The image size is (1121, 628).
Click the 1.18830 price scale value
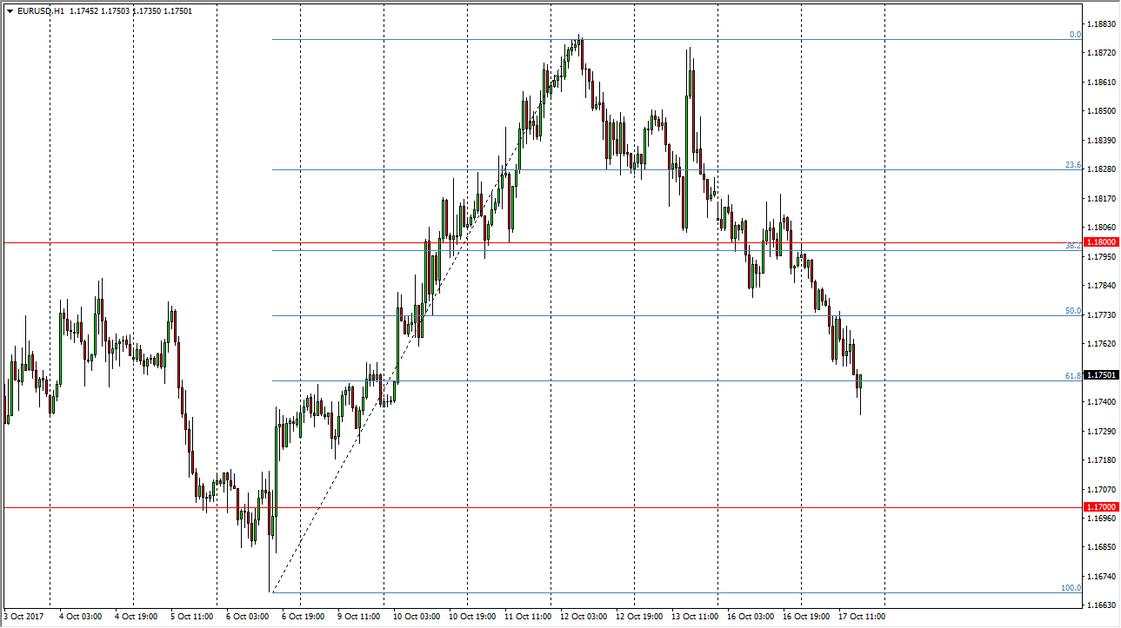[1101, 24]
